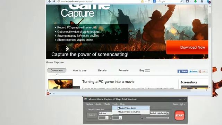Close the Movavi Game Capture window
This screenshot has width=222, height=125.
click(185, 99)
